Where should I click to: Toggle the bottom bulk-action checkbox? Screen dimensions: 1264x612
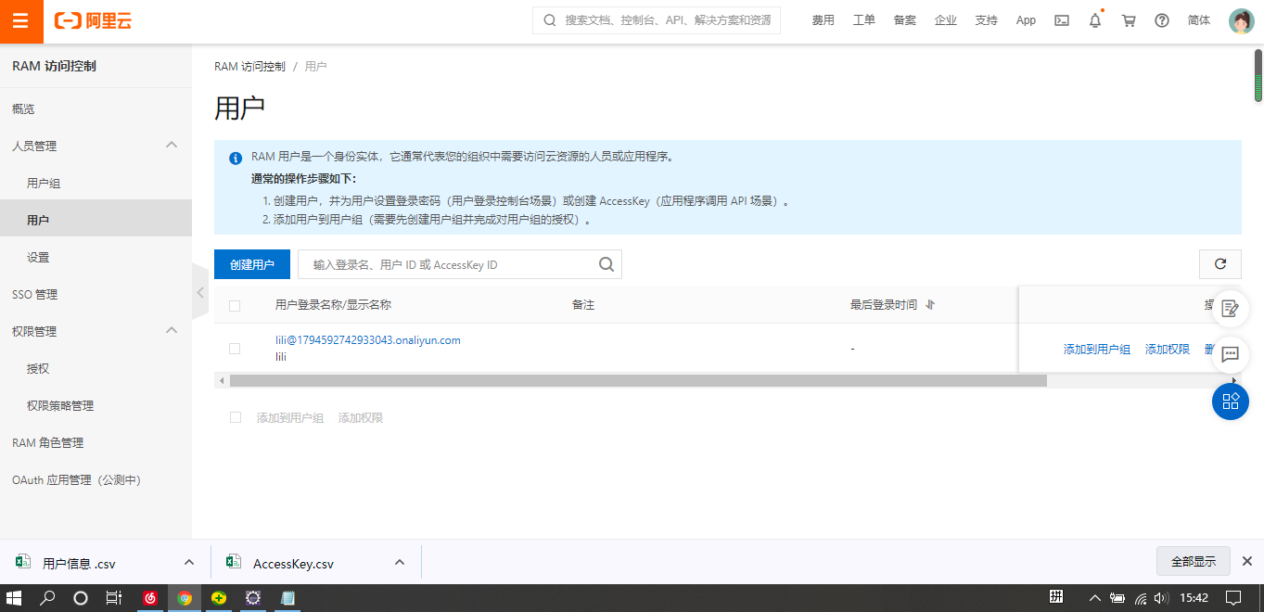coord(236,418)
